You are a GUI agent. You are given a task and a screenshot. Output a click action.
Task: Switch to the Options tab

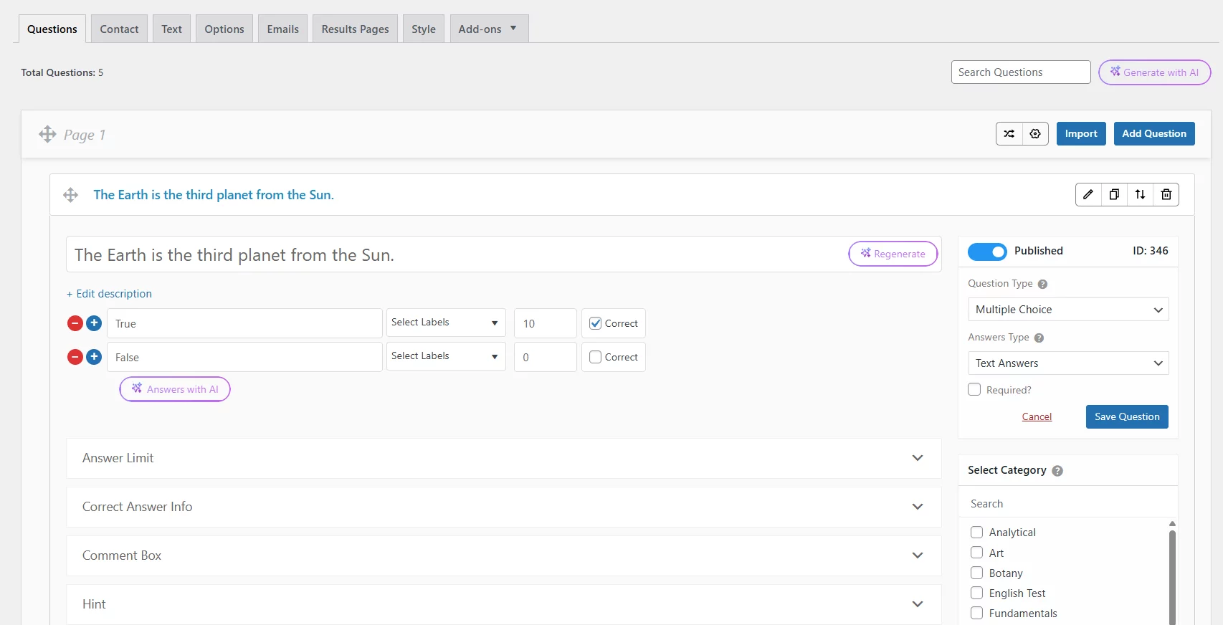tap(224, 29)
